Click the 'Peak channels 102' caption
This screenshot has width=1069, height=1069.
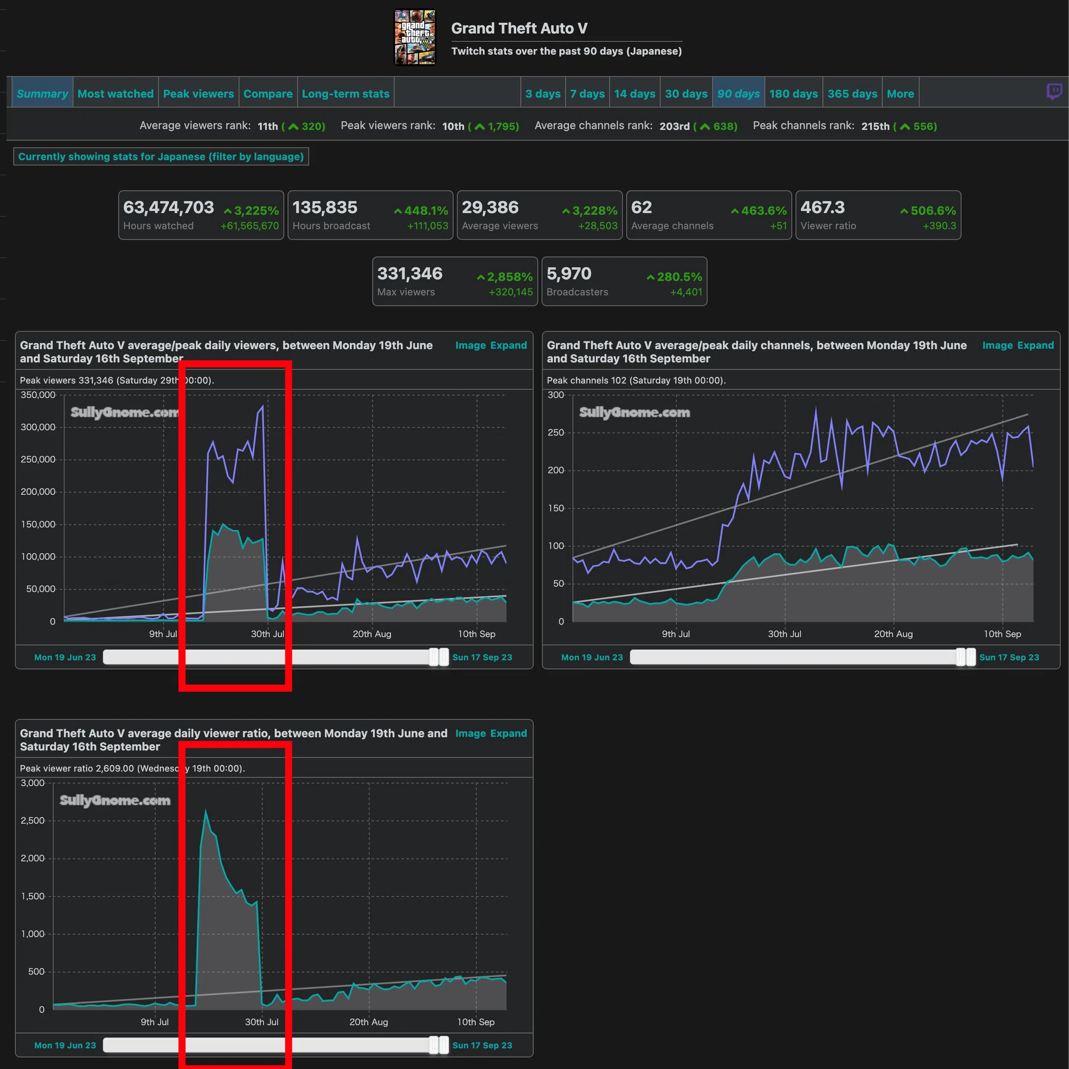pyautogui.click(x=636, y=380)
